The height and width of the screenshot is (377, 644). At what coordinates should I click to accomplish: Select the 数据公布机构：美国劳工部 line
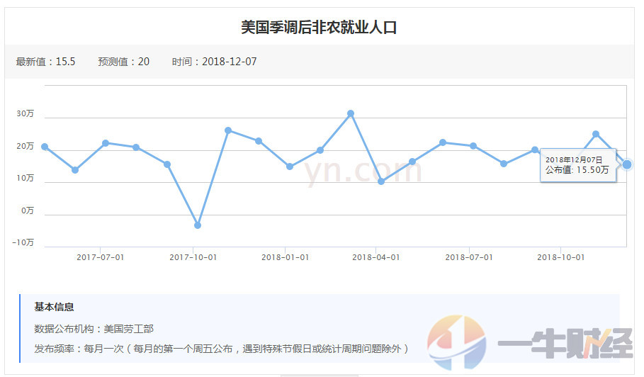coord(94,329)
